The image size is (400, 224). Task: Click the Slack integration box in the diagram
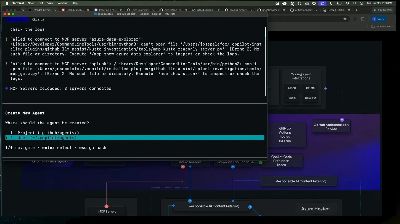click(292, 88)
